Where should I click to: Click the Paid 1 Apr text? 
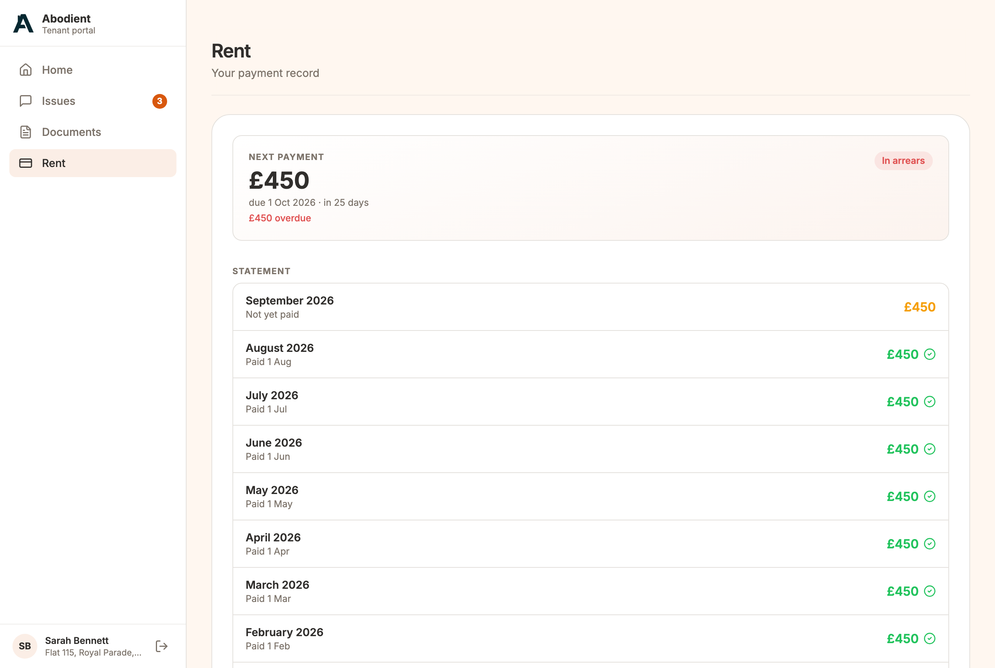(267, 551)
